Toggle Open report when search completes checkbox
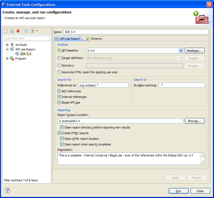Image resolution: width=214 pixels, height=198 pixels. coord(62,144)
